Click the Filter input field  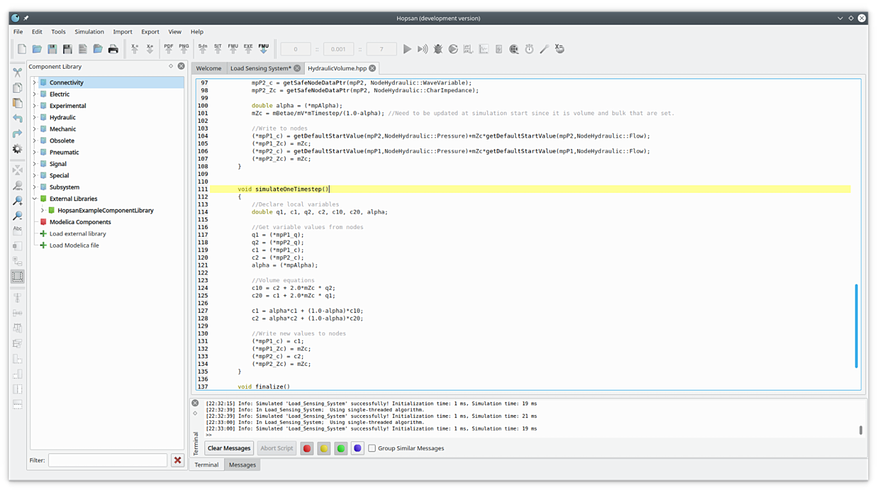point(108,460)
